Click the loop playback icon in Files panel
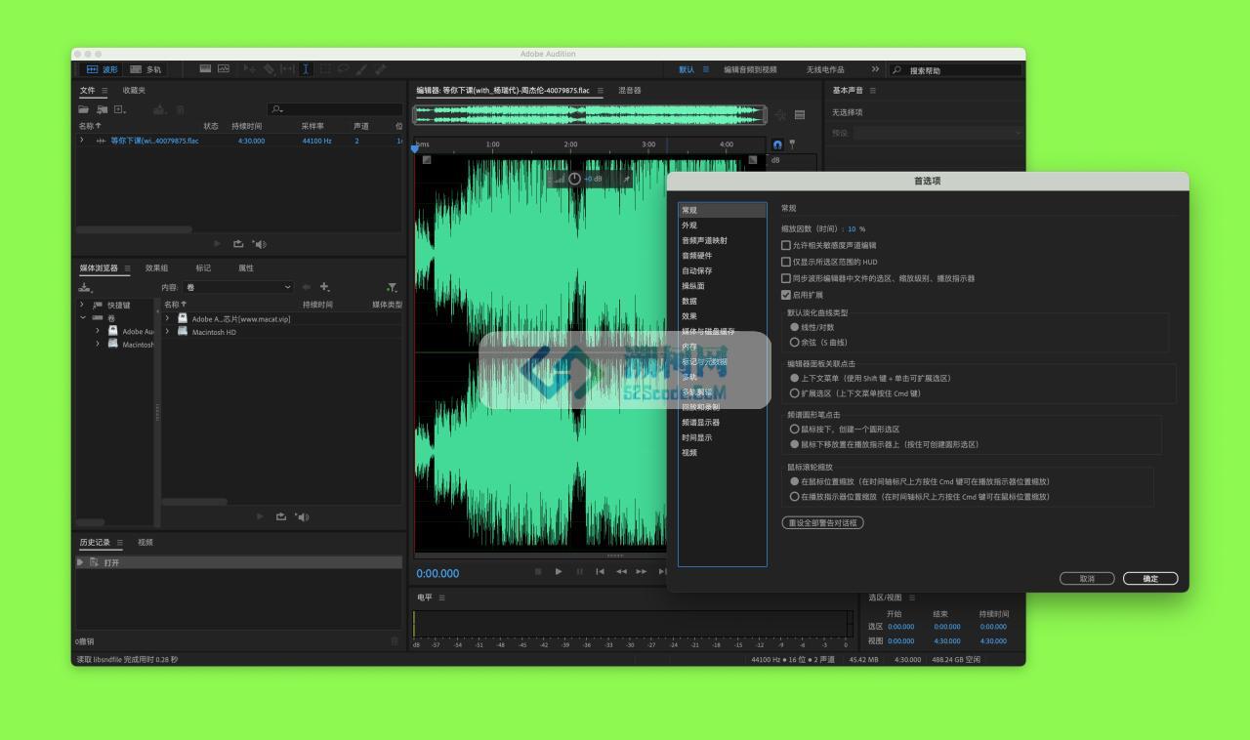This screenshot has height=740, width=1250. 238,244
